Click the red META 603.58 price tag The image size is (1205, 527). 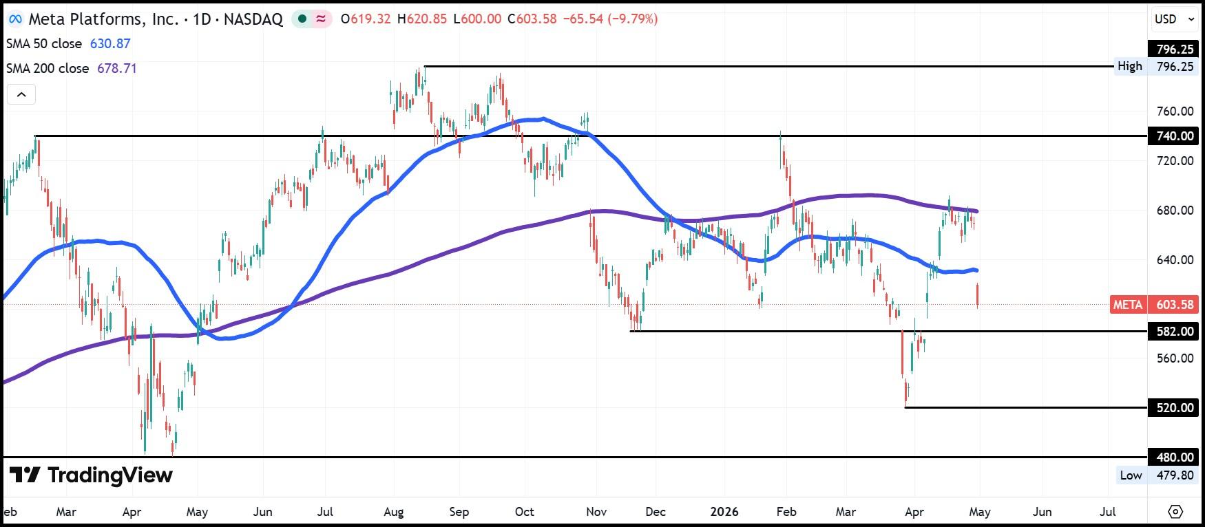click(1154, 304)
